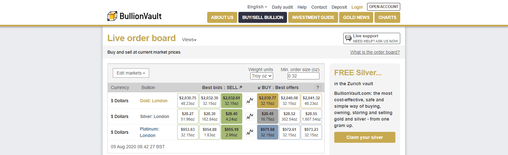The image size is (508, 155).
Task: Open the GOLD NEWS menu
Action: pos(356,17)
